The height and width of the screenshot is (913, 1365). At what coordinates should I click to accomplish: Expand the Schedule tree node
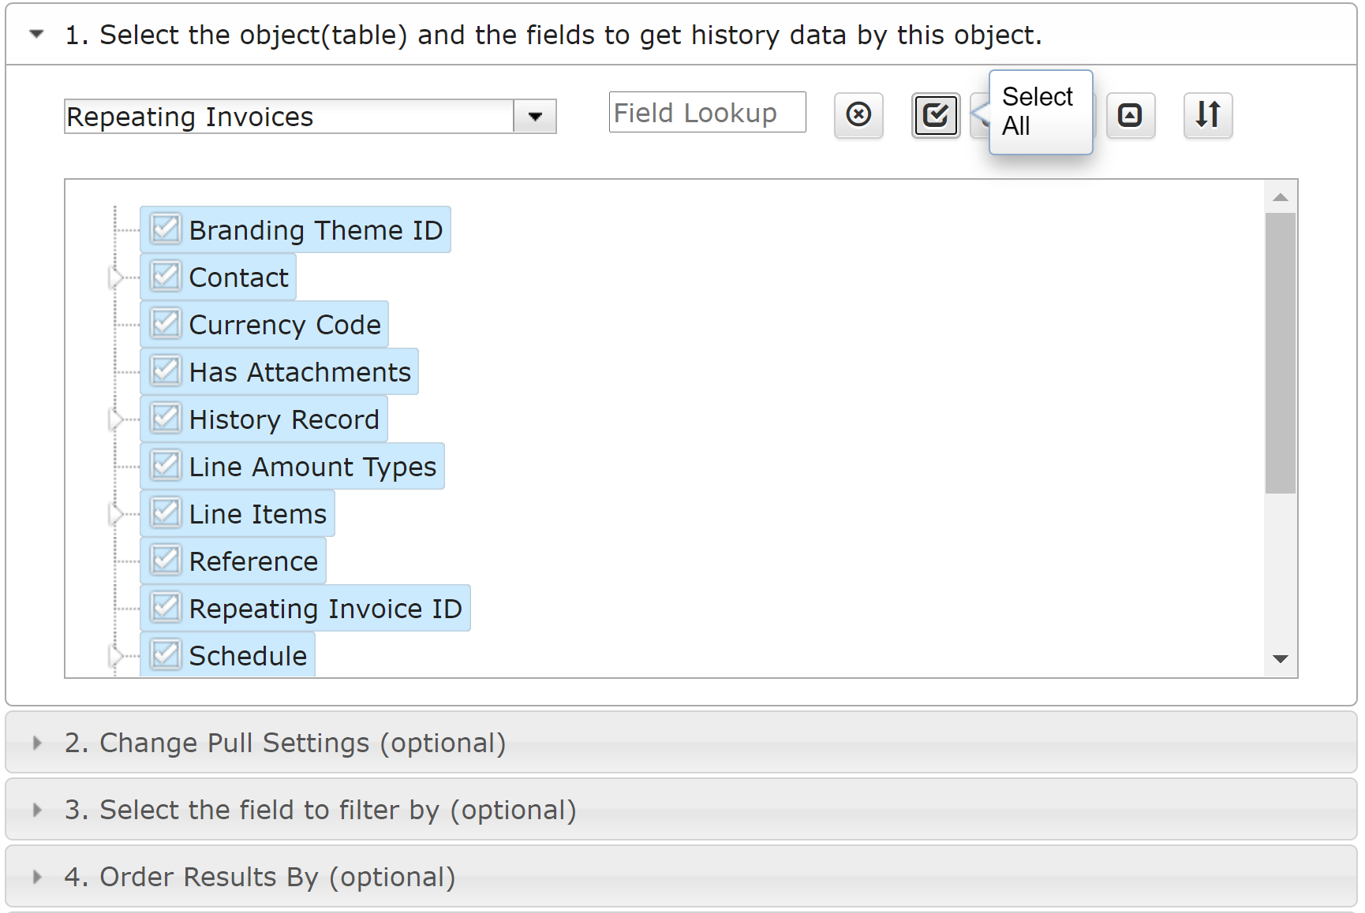[x=116, y=655]
